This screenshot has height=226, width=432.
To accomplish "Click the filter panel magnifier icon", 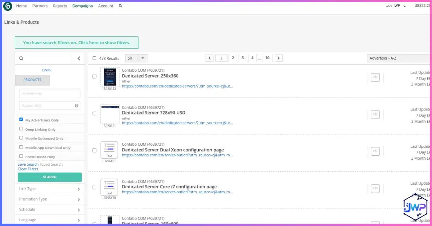I will pos(21,58).
